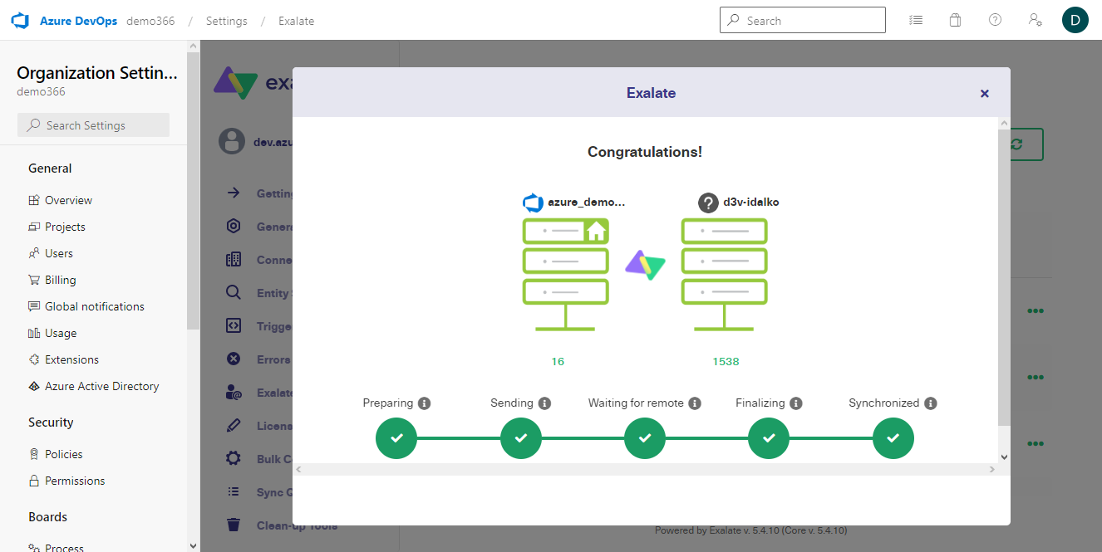This screenshot has height=552, width=1102.
Task: Click the d3v-idalko server graphic
Action: tap(725, 275)
